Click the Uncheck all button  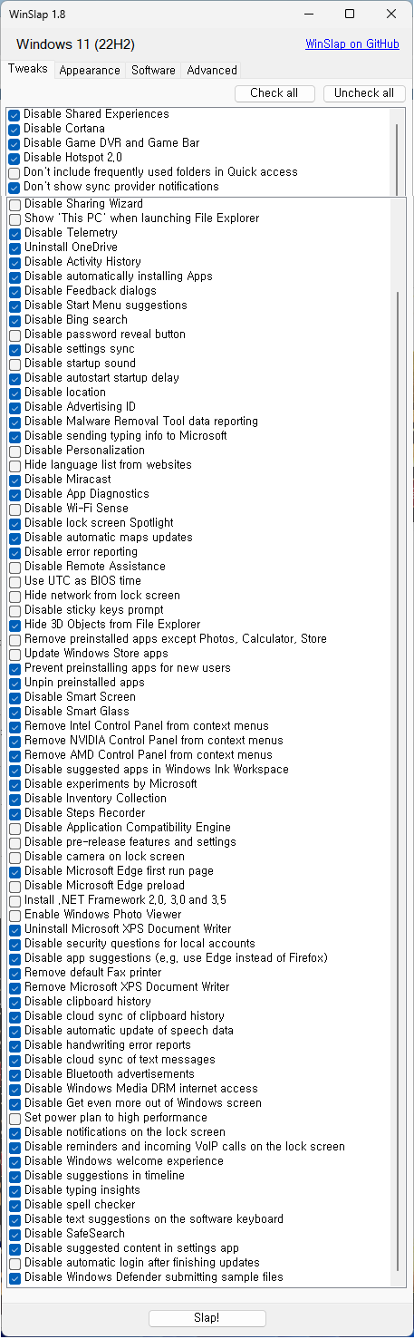point(364,92)
